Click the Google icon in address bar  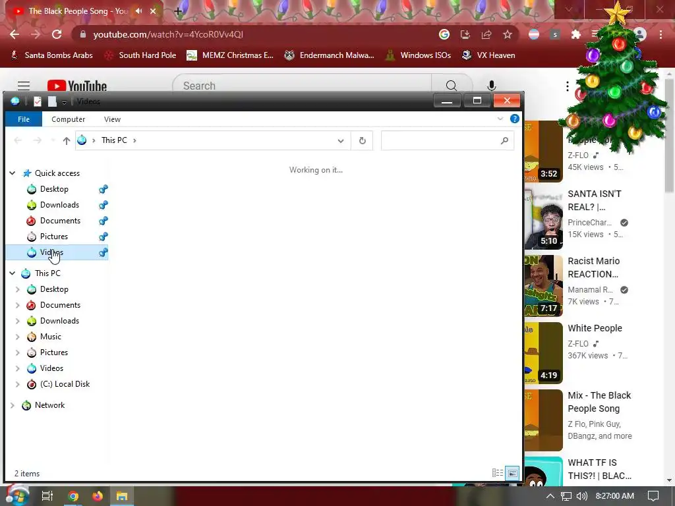click(x=444, y=34)
